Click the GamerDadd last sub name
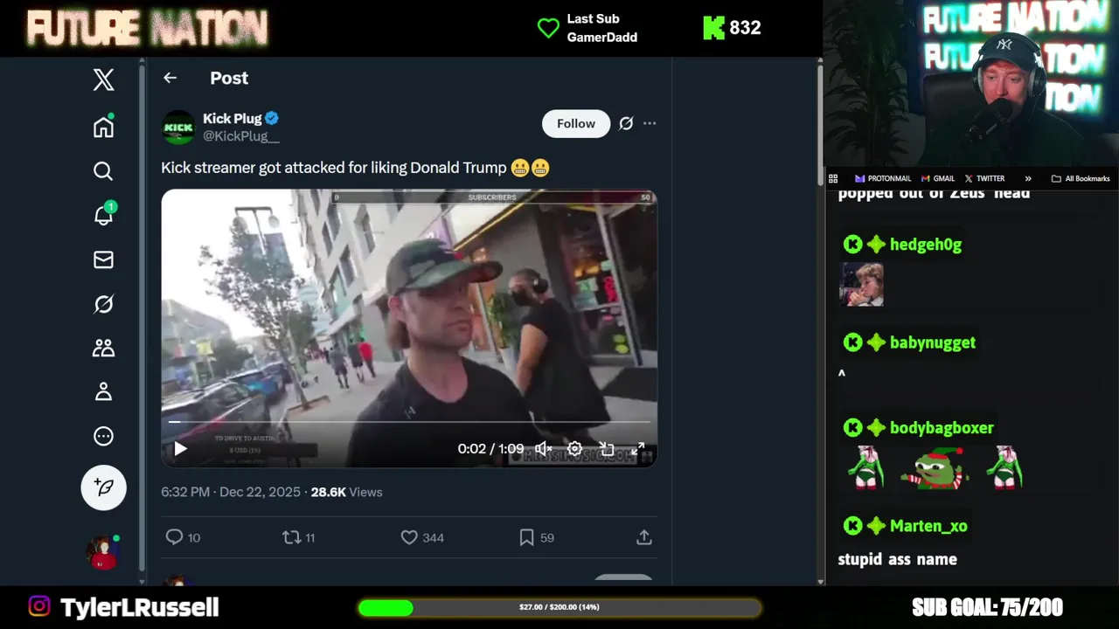The height and width of the screenshot is (629, 1119). (x=601, y=38)
